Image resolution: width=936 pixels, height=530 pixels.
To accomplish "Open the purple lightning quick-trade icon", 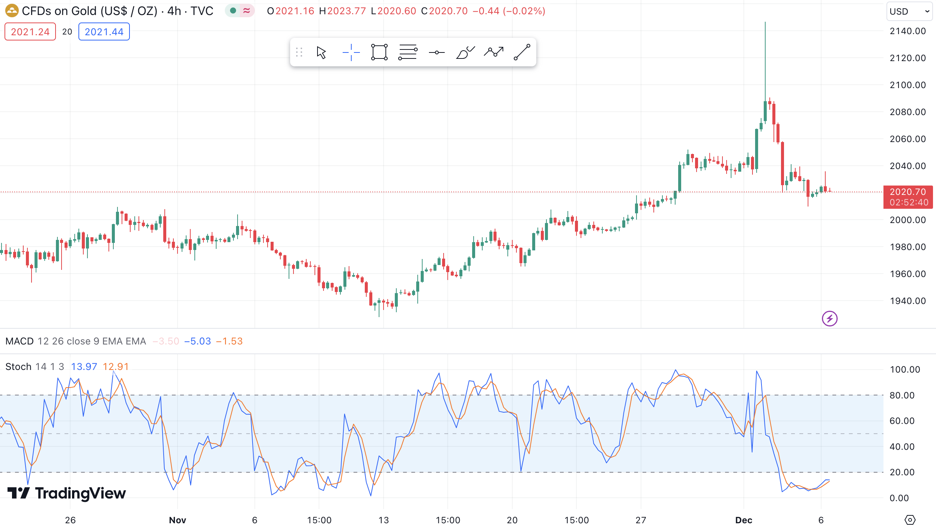I will (x=829, y=319).
